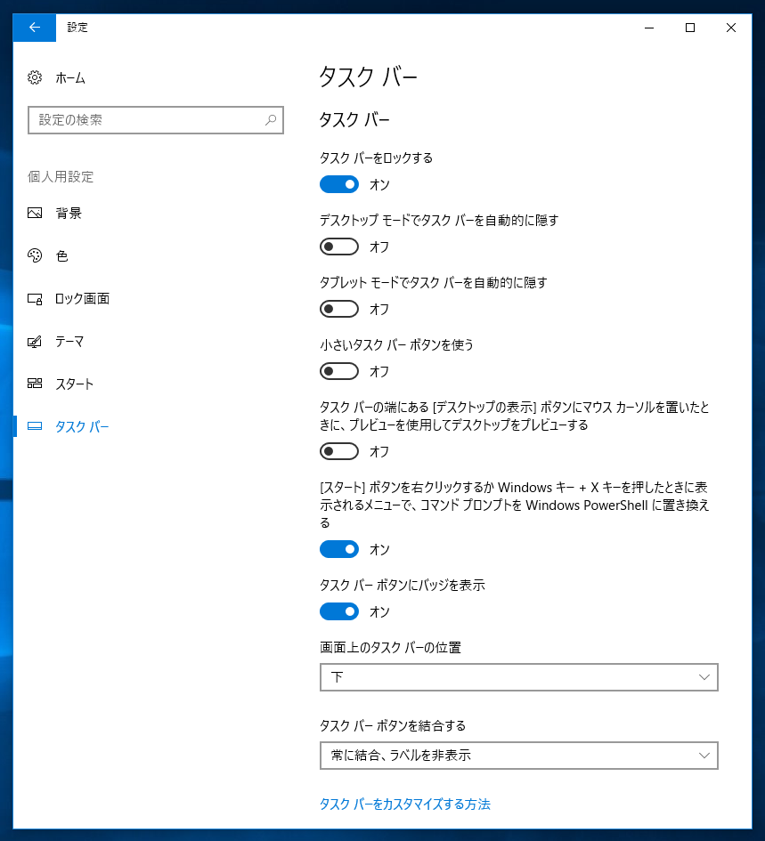
Task: Close the 設定 window
Action: coord(731,28)
